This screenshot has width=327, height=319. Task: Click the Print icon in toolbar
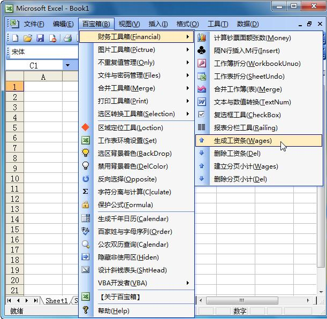click(x=68, y=38)
